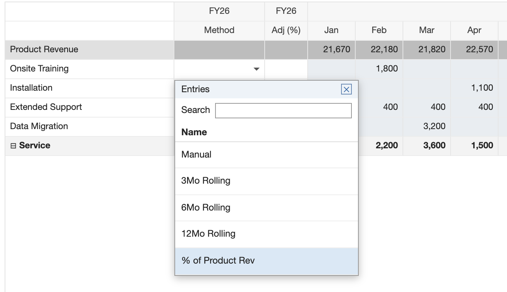Viewport: 507px width, 292px height.
Task: Select Service Mar total 3,600
Action: [427, 146]
